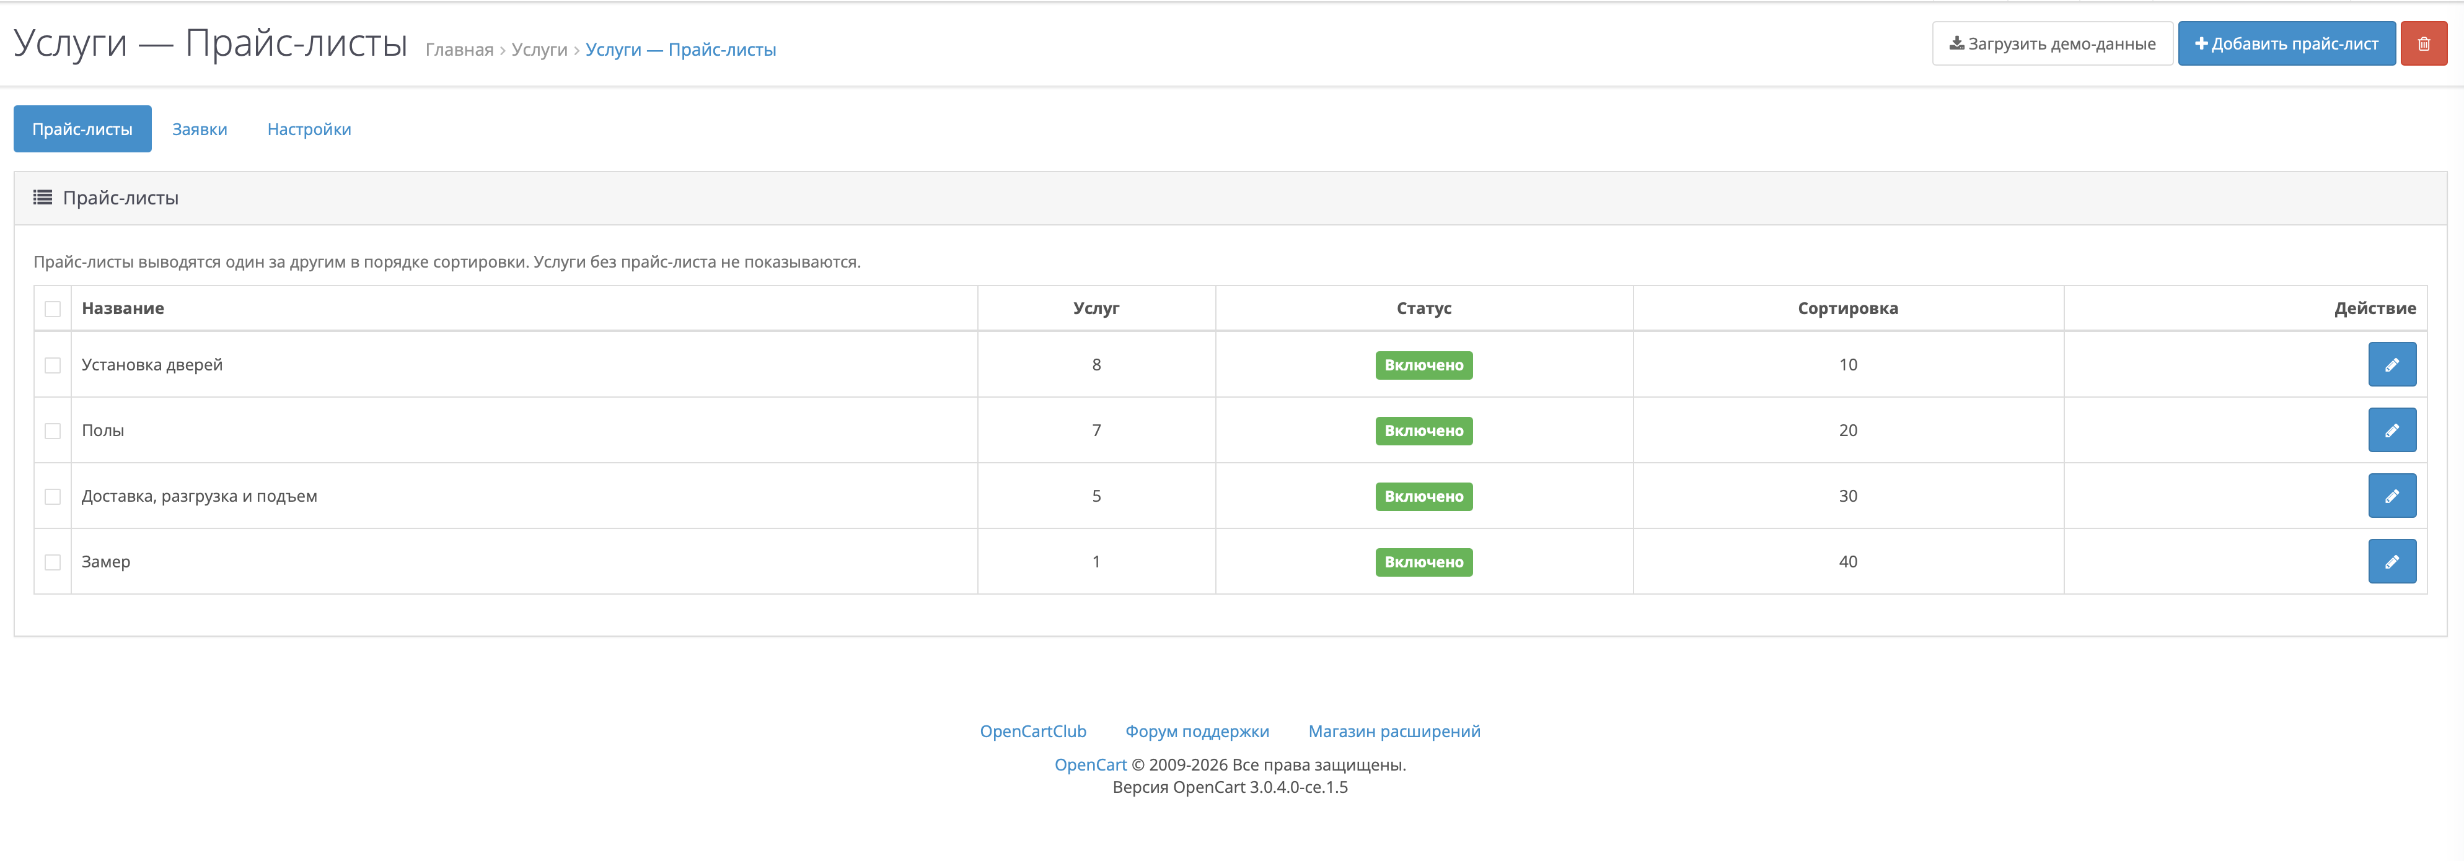Edit the Установка дверей price list
This screenshot has height=861, width=2464.
click(x=2391, y=365)
